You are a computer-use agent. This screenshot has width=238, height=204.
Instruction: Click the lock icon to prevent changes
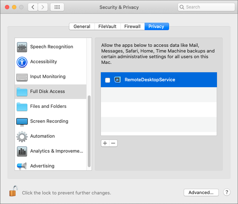click(x=13, y=192)
